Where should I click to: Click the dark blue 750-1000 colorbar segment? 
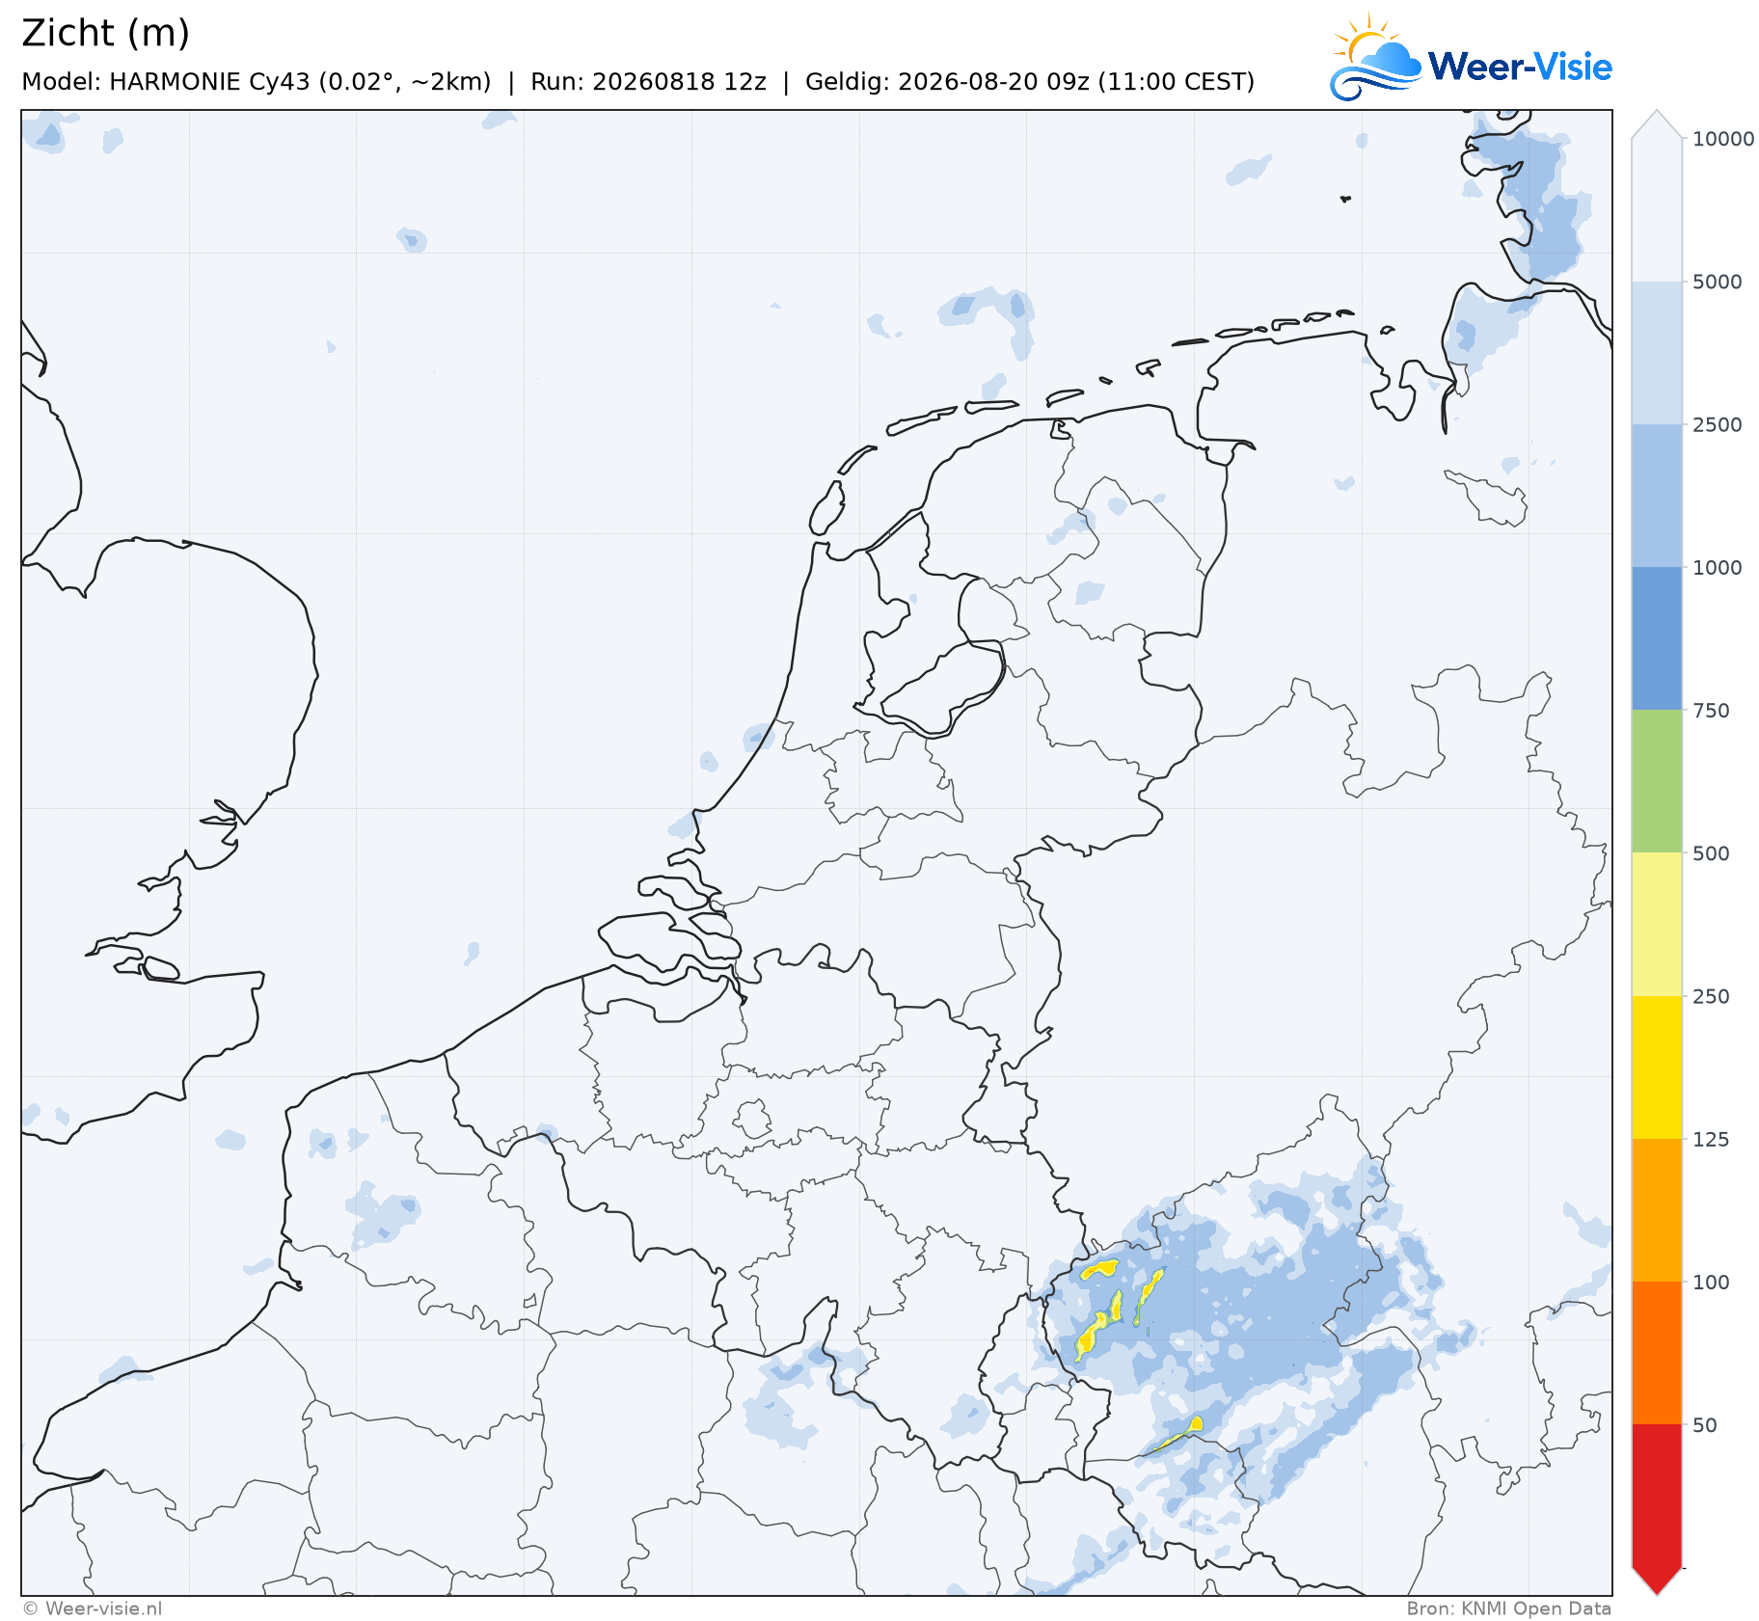coord(1657,638)
